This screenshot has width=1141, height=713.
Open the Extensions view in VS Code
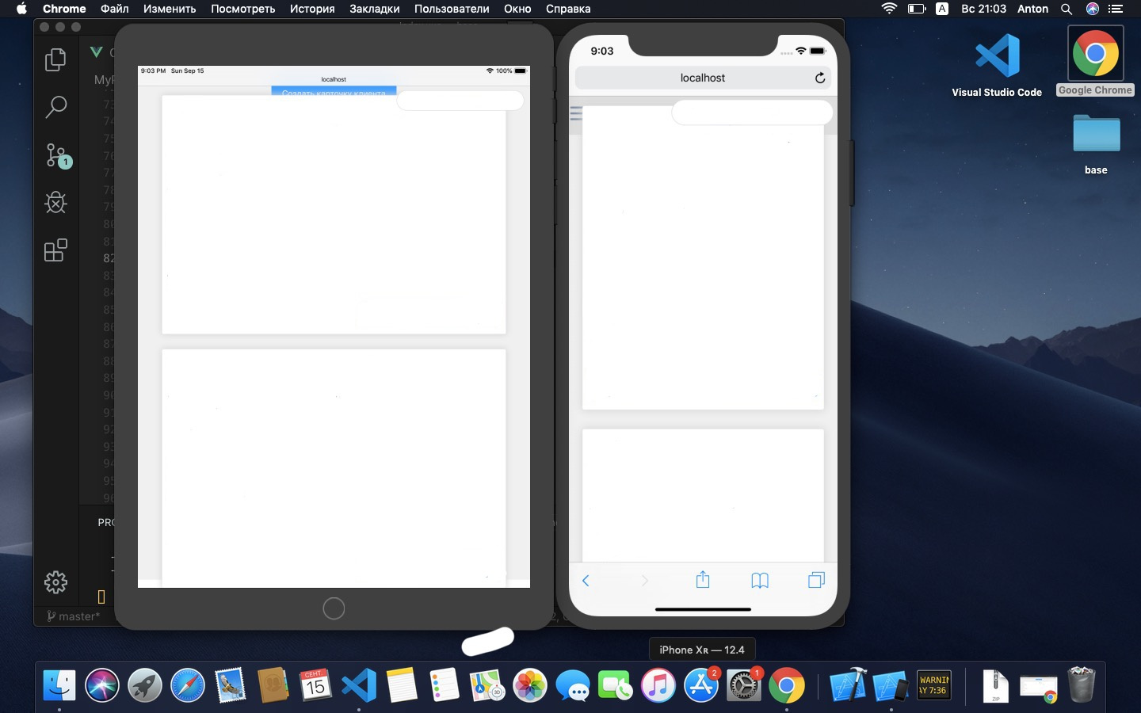(55, 250)
